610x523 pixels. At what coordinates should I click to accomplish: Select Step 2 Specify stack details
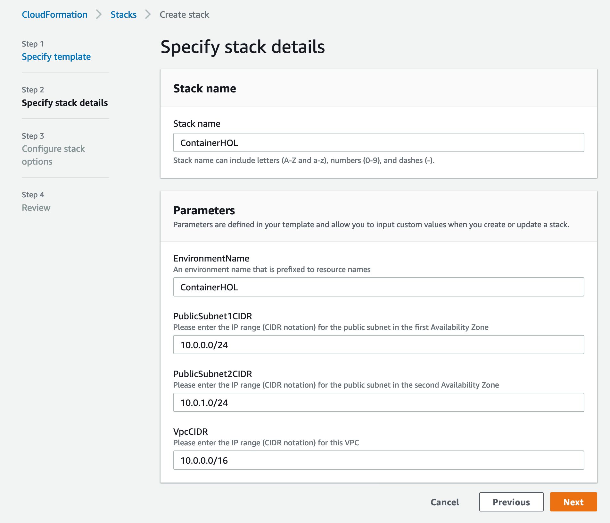pyautogui.click(x=65, y=103)
